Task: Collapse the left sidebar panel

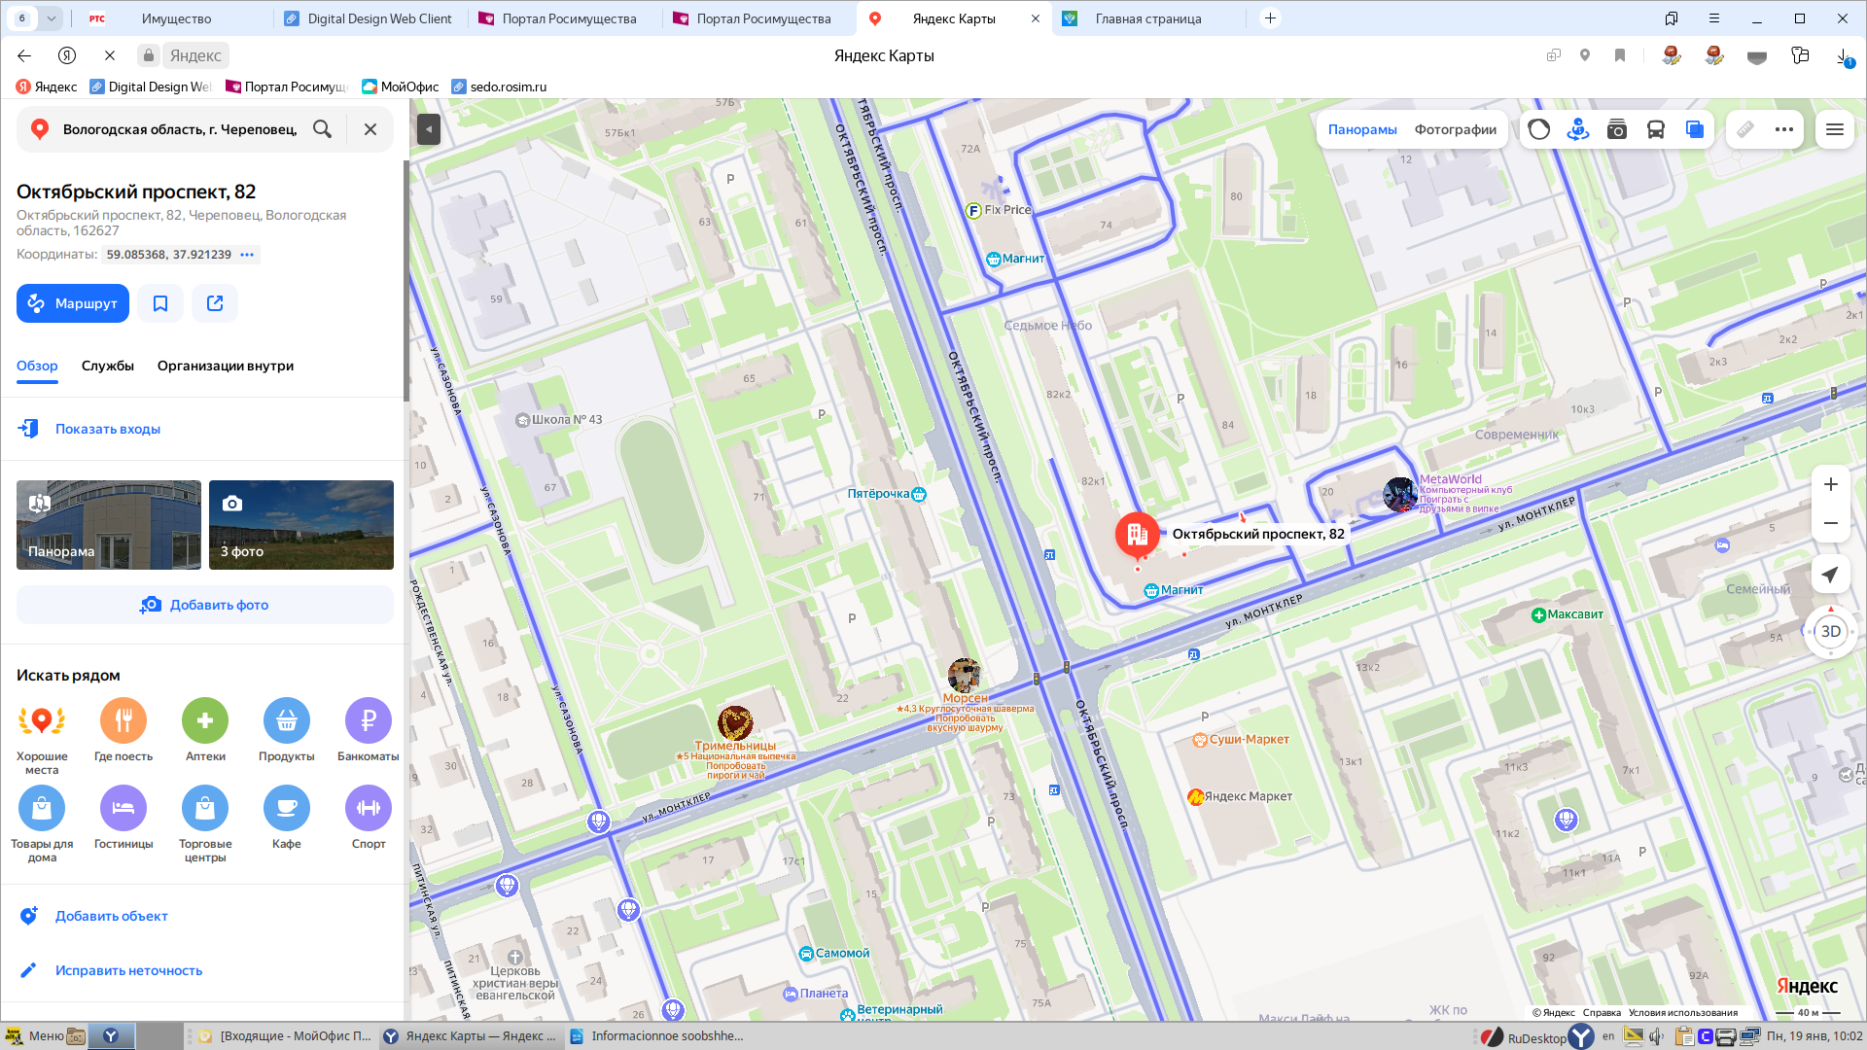Action: [429, 129]
